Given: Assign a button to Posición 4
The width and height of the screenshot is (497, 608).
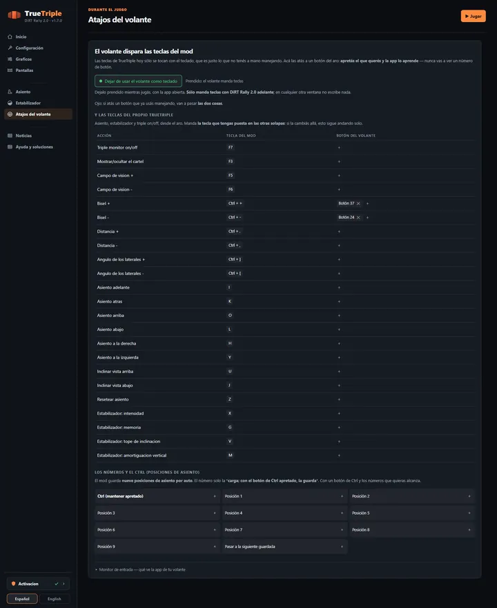Looking at the screenshot, I should click(x=342, y=513).
